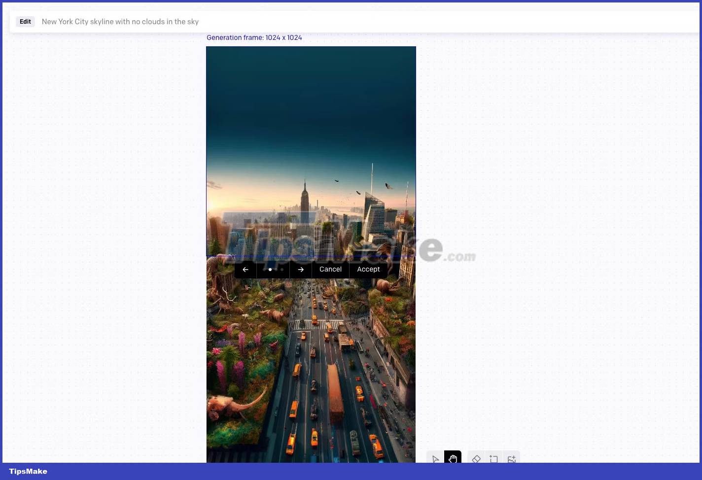Image resolution: width=702 pixels, height=480 pixels.
Task: Click the prompt field reading New York City skyline
Action: coord(120,21)
